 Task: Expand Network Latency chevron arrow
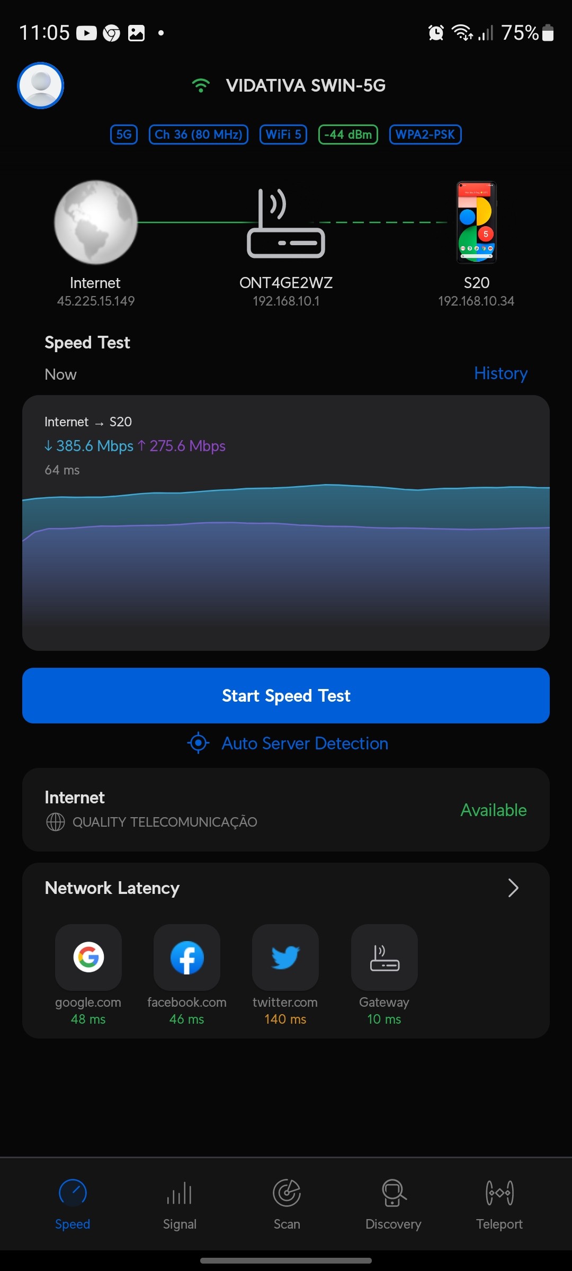[513, 888]
